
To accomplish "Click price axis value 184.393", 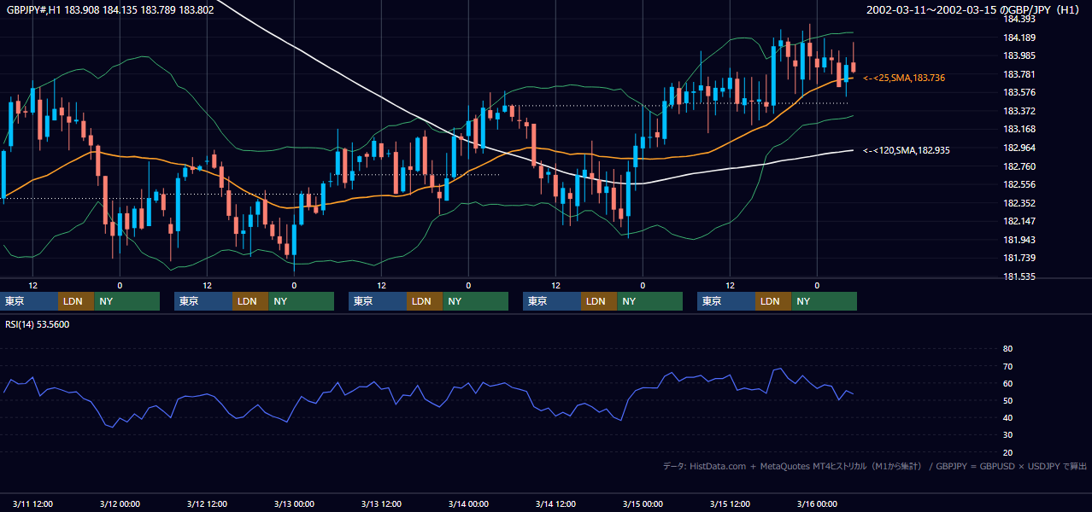I will pyautogui.click(x=1020, y=19).
